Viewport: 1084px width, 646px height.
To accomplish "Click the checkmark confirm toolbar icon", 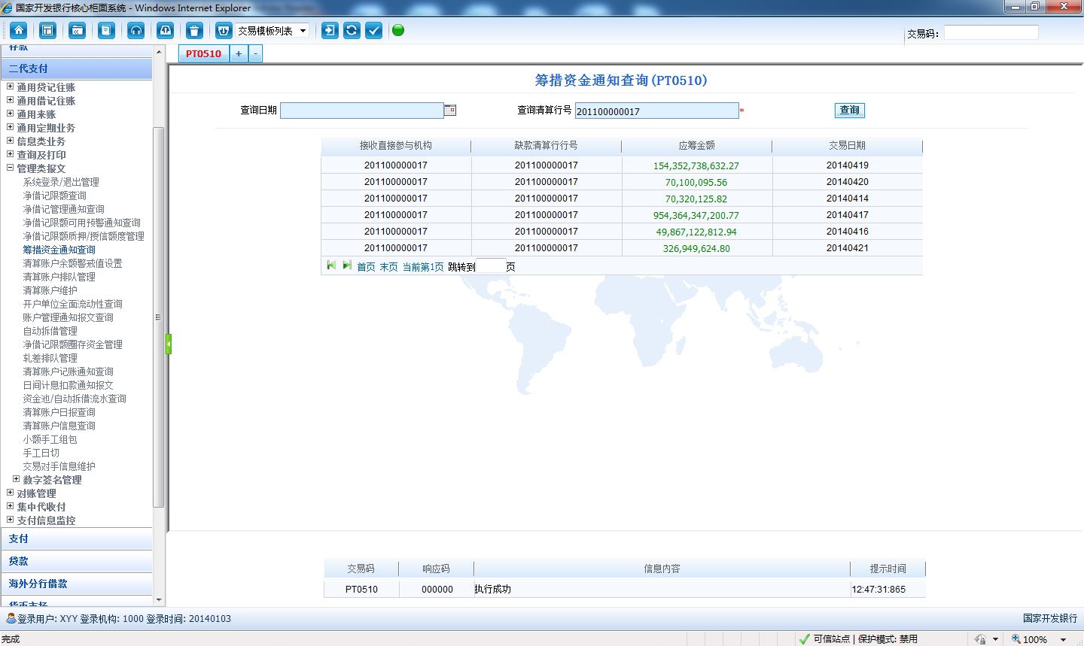I will pyautogui.click(x=373, y=30).
